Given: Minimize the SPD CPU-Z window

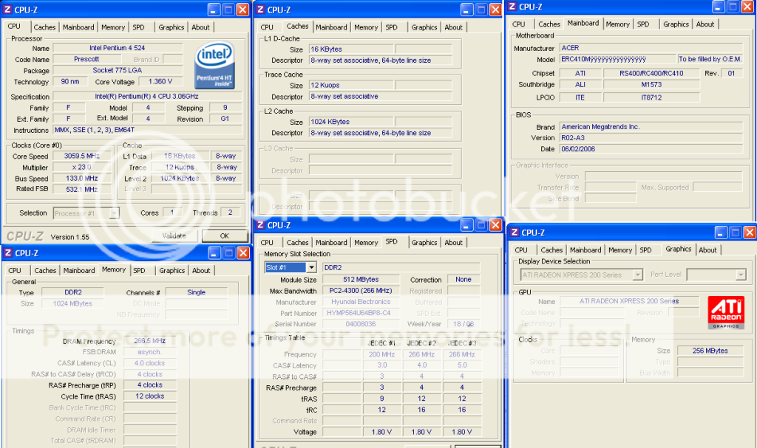Looking at the screenshot, I should coord(467,225).
